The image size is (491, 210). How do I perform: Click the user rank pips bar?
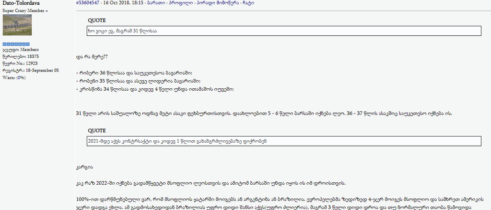(16, 44)
